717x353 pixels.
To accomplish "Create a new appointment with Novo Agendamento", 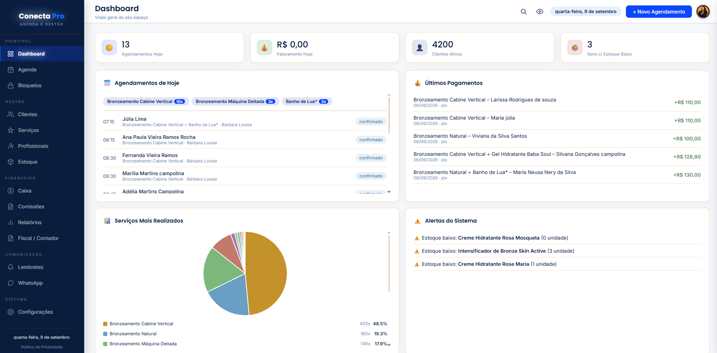I will click(659, 12).
